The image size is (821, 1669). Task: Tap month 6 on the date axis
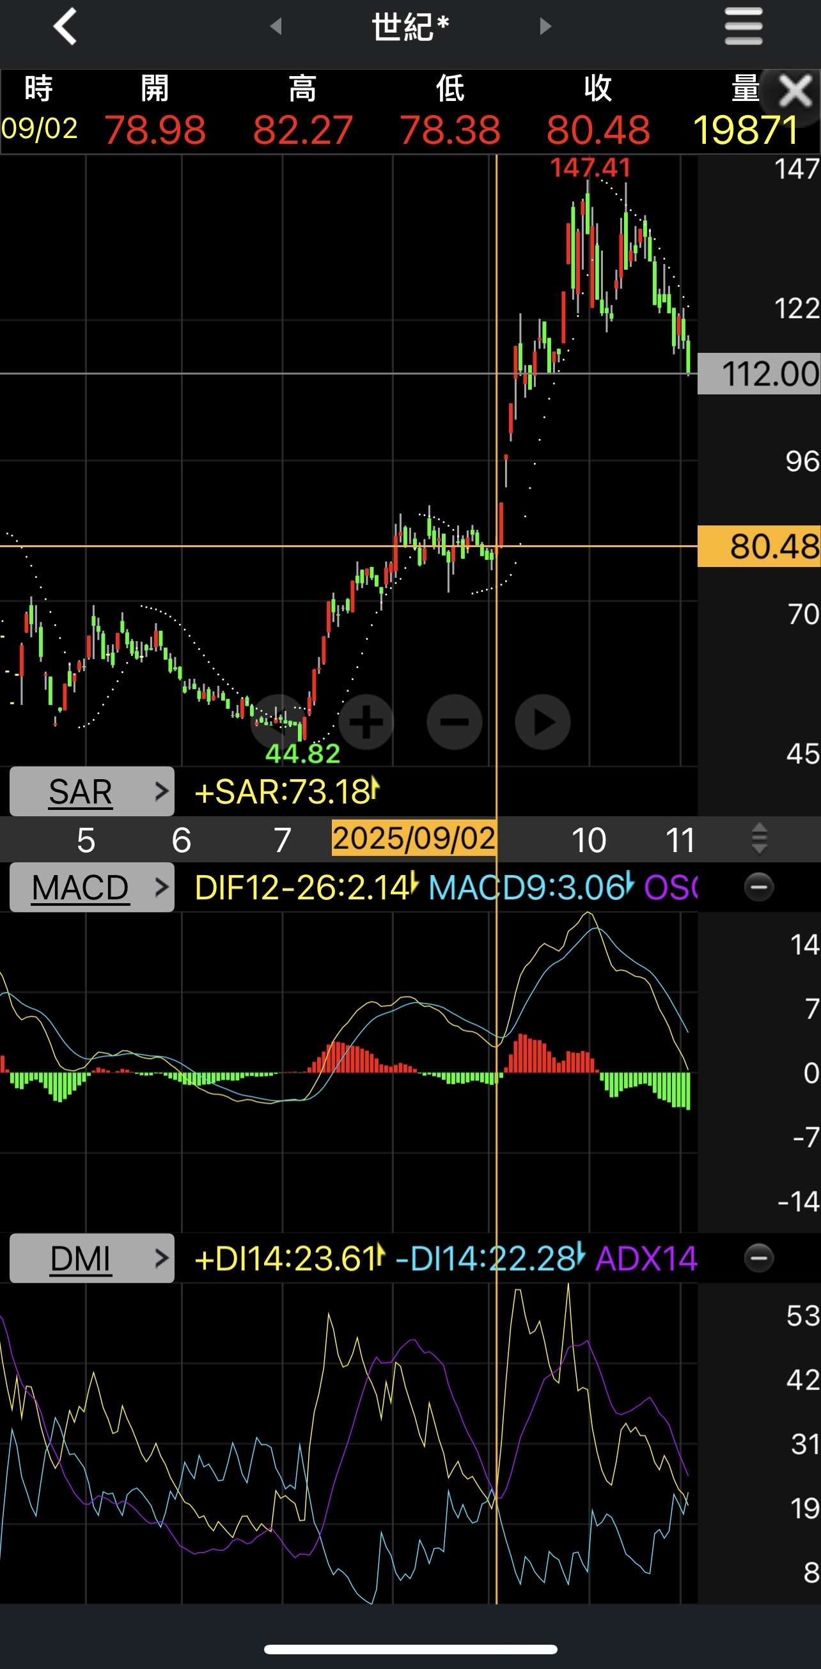point(182,840)
